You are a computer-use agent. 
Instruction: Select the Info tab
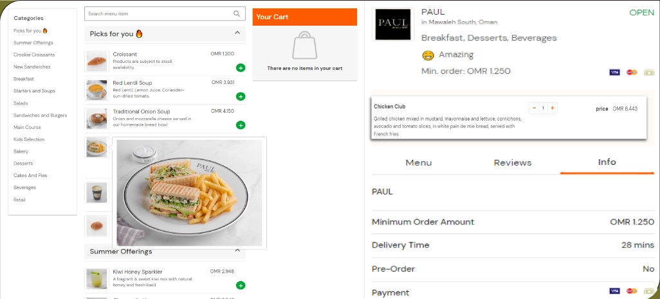point(607,162)
